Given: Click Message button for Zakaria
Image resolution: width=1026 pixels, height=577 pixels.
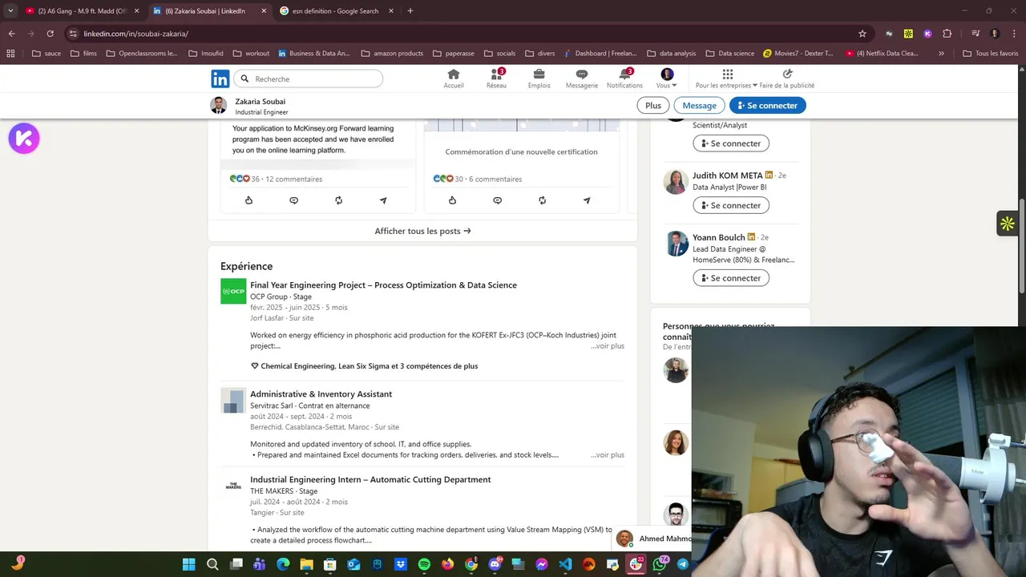Looking at the screenshot, I should pyautogui.click(x=700, y=105).
